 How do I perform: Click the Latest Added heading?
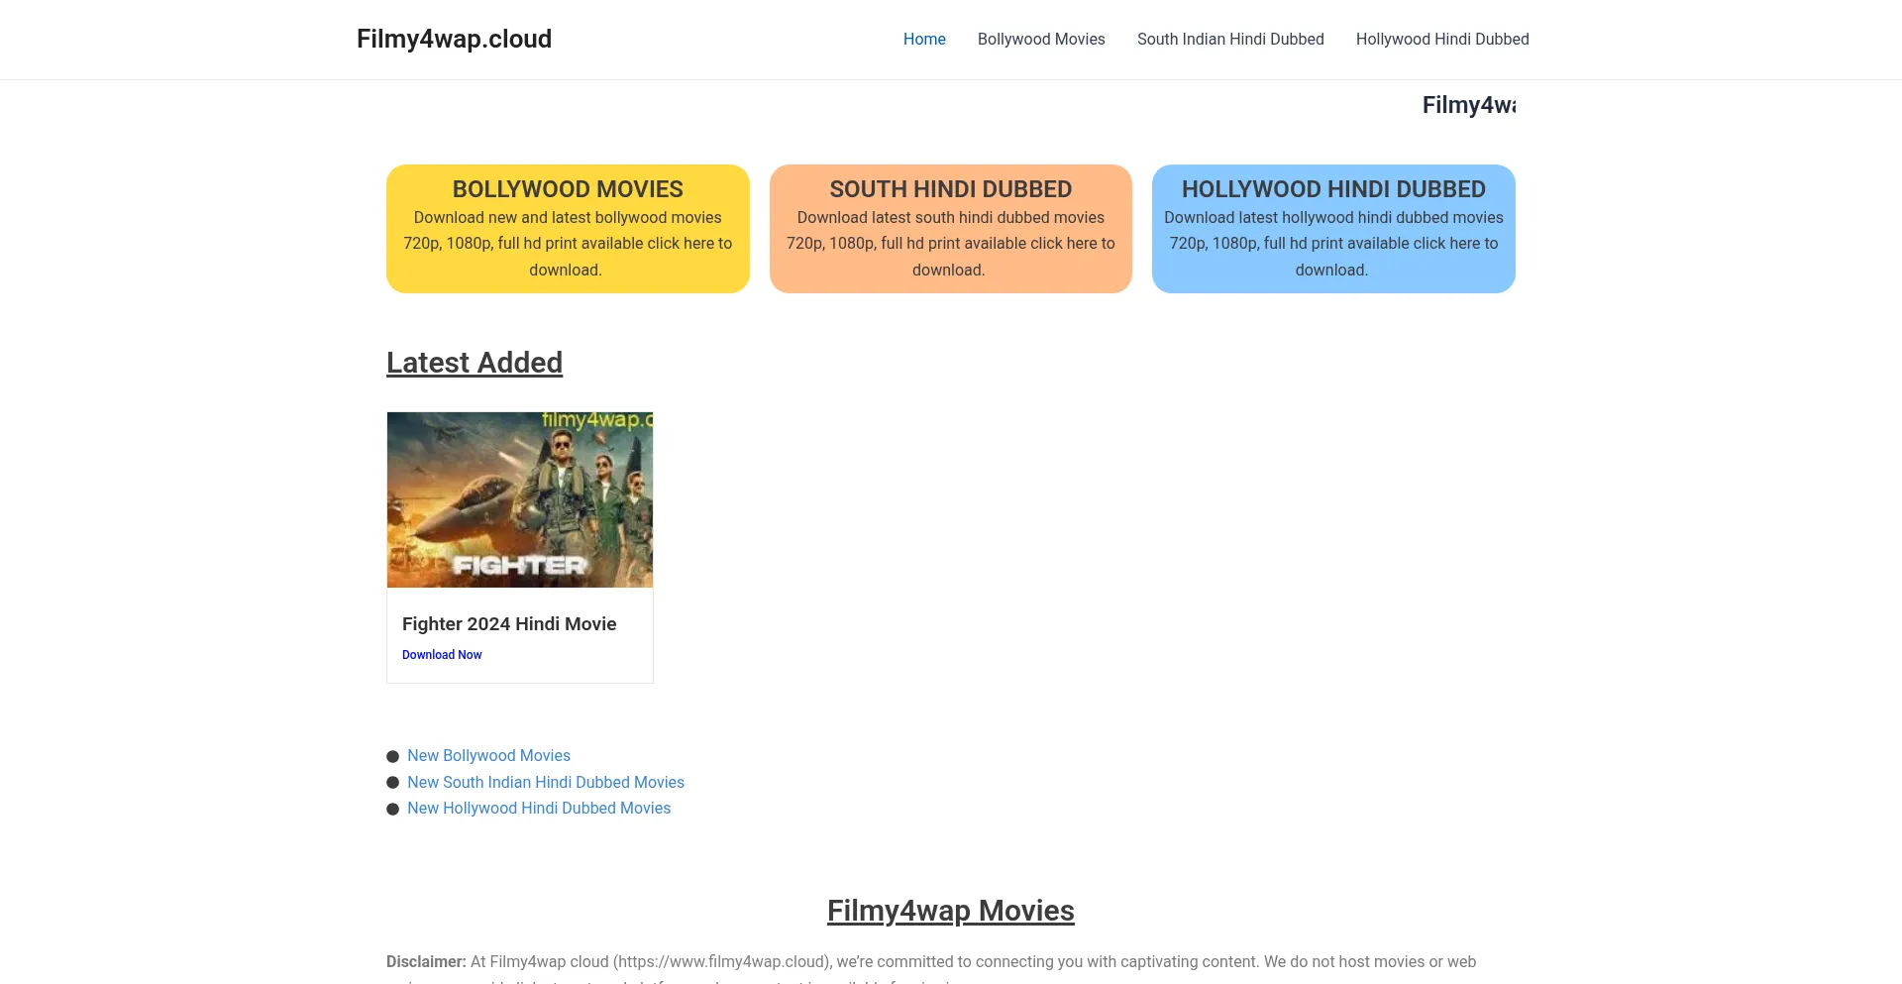pos(475,363)
